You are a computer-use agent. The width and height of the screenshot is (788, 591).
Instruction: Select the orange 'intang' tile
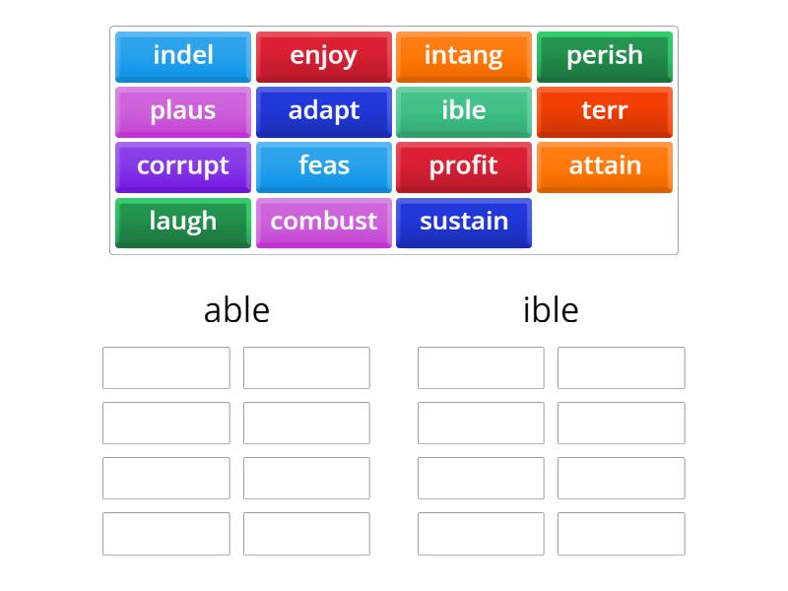click(x=464, y=56)
